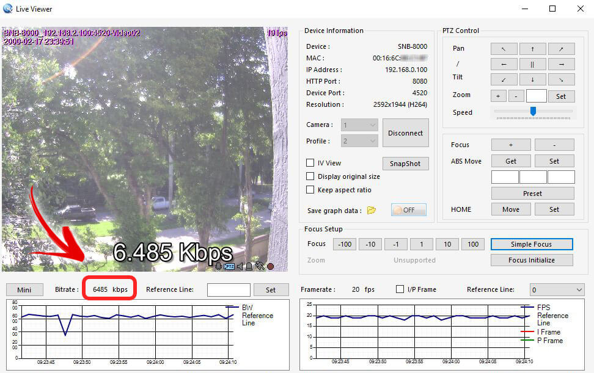Click the microphone icon on video overlay
594x373 pixels.
219,266
